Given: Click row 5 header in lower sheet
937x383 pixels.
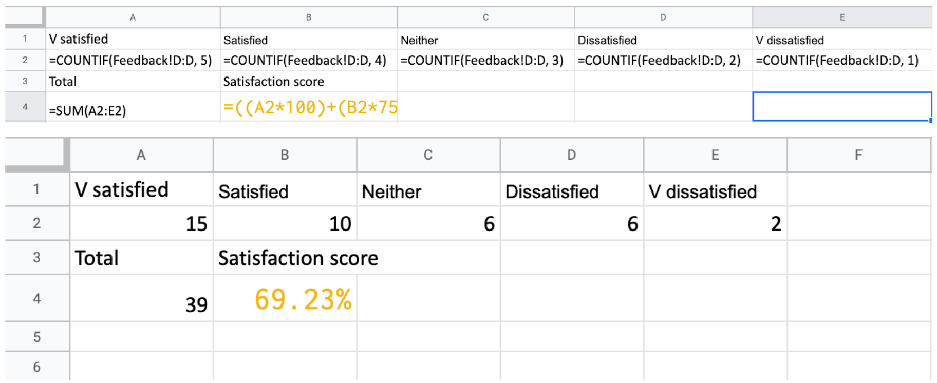Looking at the screenshot, I should [x=36, y=337].
